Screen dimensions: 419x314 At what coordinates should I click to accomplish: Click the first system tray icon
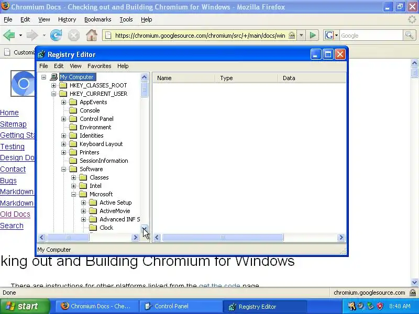tap(351, 306)
